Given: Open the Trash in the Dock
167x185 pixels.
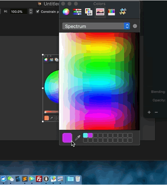Looking at the screenshot, I should coord(78,179).
